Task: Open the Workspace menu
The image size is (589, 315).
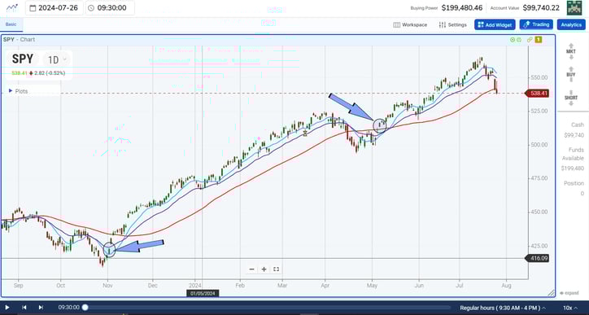Action: click(x=410, y=24)
